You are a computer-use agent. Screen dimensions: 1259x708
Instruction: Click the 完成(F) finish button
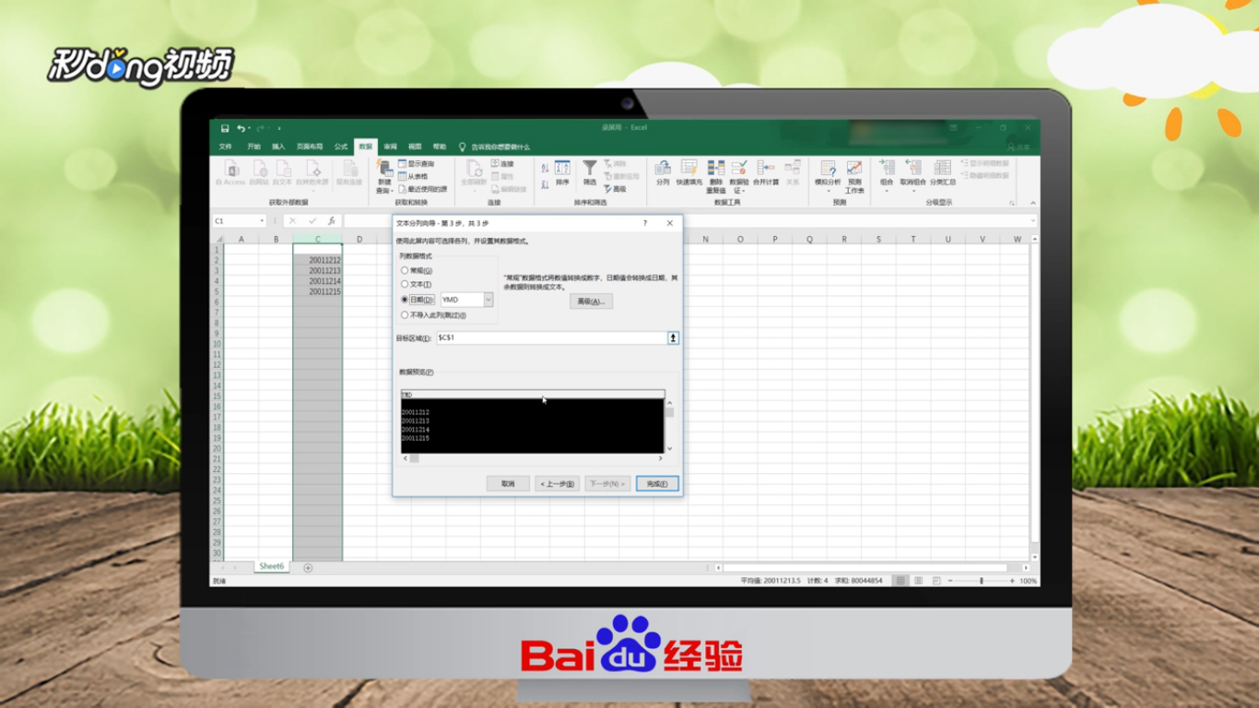coord(657,483)
